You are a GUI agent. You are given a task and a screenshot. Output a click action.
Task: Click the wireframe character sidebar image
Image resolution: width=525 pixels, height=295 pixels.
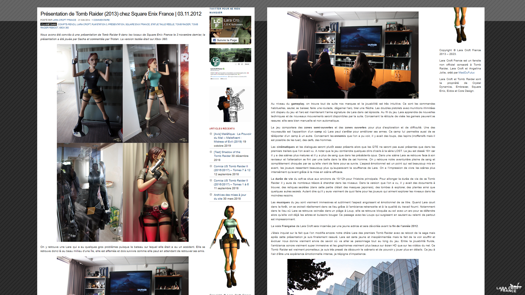pyautogui.click(x=230, y=104)
